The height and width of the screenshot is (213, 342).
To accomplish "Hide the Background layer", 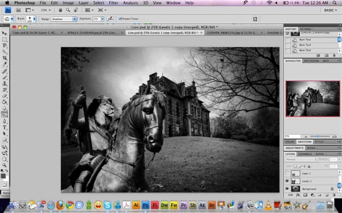I will 287,189.
